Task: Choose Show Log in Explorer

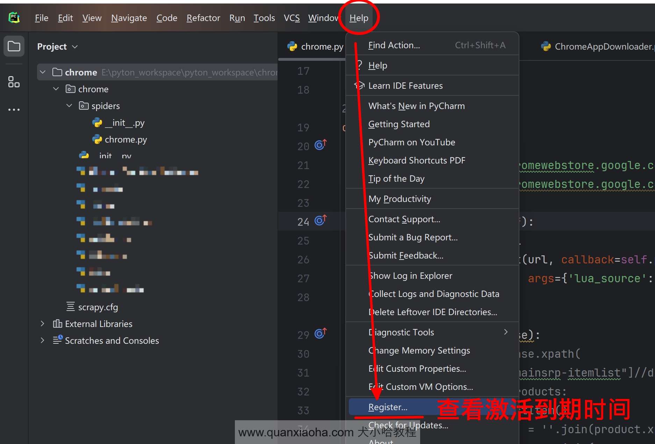Action: [432, 276]
